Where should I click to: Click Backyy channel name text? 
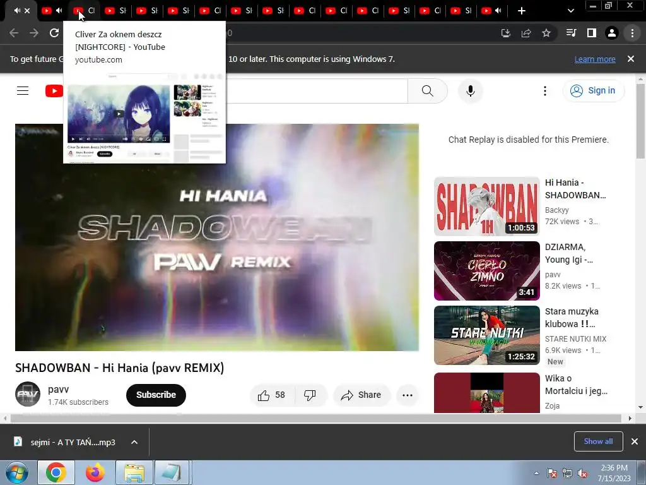556,210
